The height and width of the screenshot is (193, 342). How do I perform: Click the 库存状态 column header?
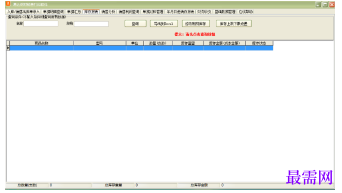(259, 43)
